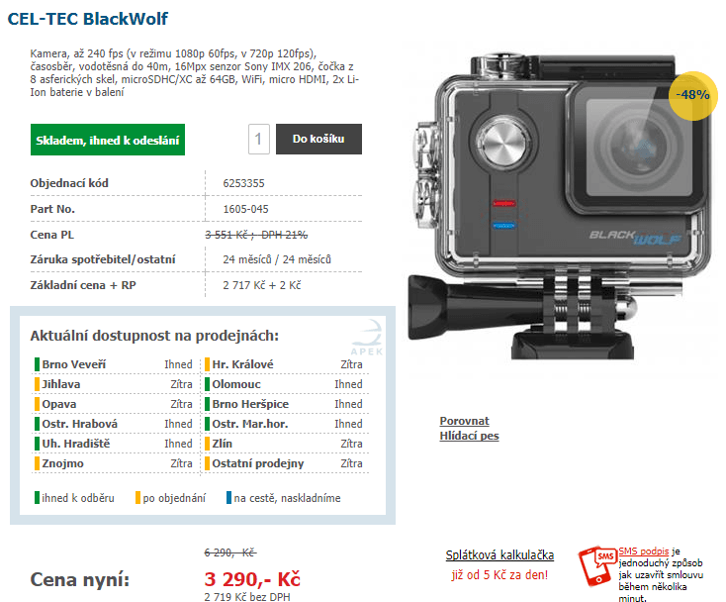Click the 'již od 5 Kč za den!' text
Viewport: 726px width, 602px height.
coord(499,575)
